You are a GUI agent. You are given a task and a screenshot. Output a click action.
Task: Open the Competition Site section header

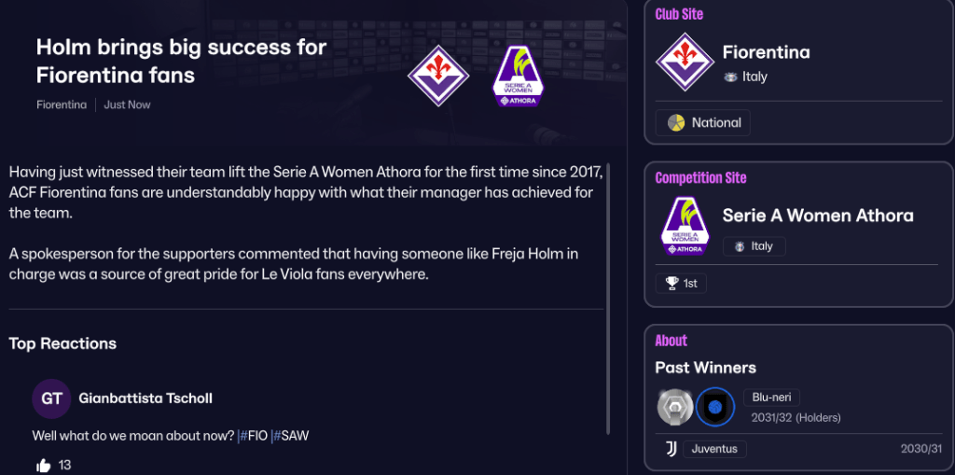tap(700, 177)
